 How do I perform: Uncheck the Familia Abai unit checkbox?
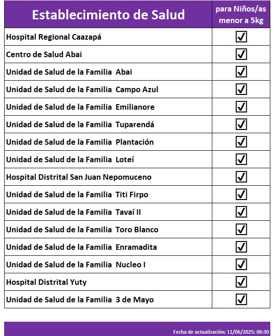(x=241, y=72)
